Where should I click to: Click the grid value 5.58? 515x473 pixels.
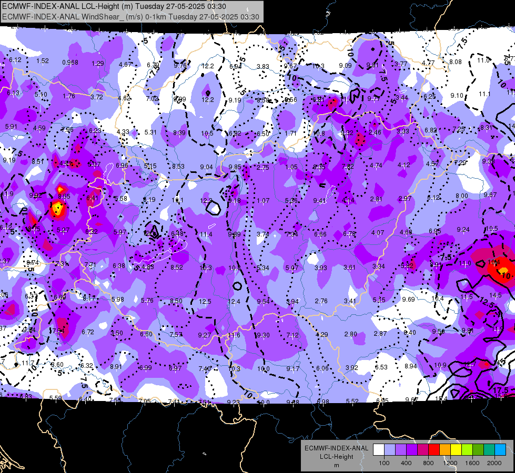point(121,198)
